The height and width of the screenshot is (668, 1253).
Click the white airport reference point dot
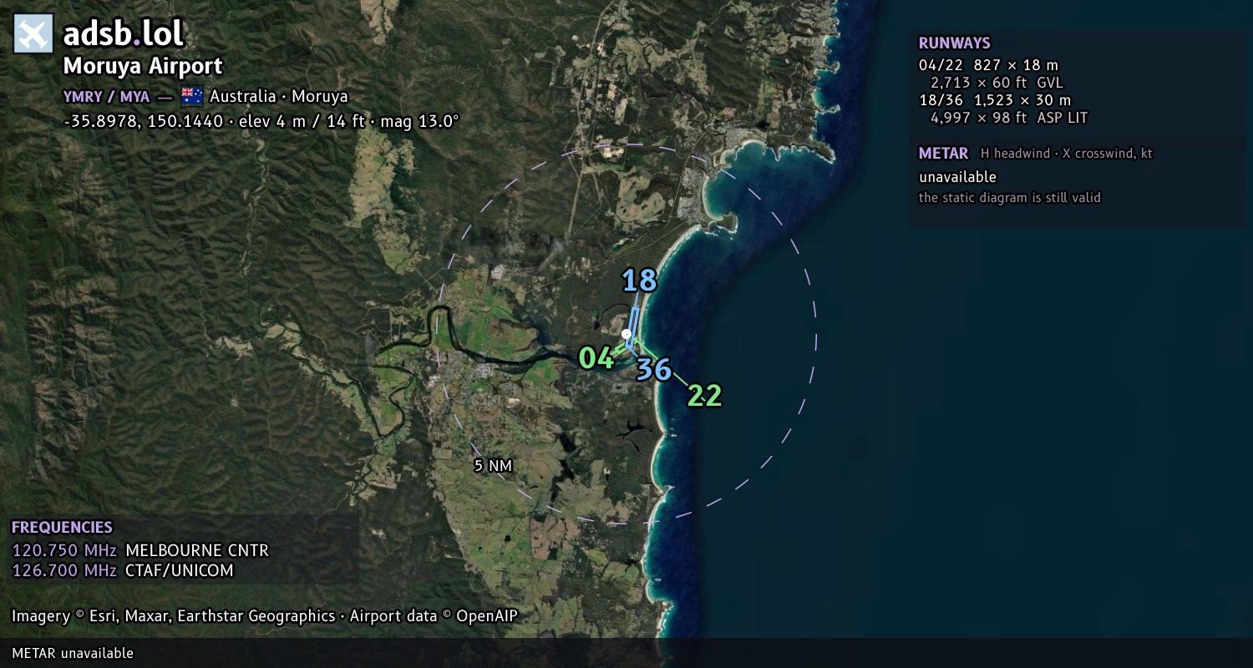click(x=626, y=334)
